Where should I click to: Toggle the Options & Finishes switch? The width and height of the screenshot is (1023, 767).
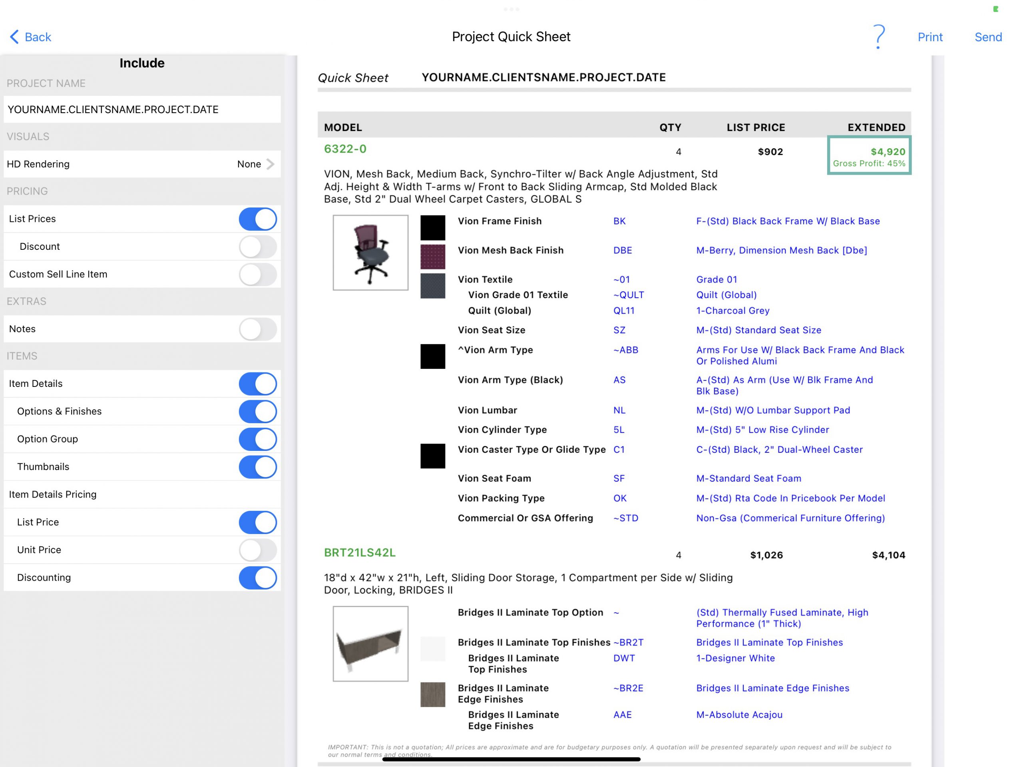(x=258, y=411)
